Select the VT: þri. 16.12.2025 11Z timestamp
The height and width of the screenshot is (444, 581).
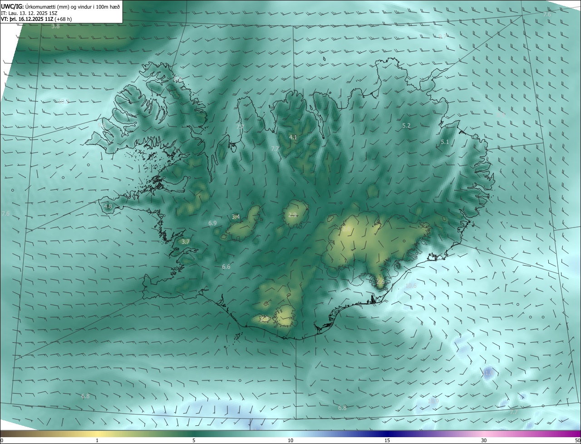coord(27,19)
